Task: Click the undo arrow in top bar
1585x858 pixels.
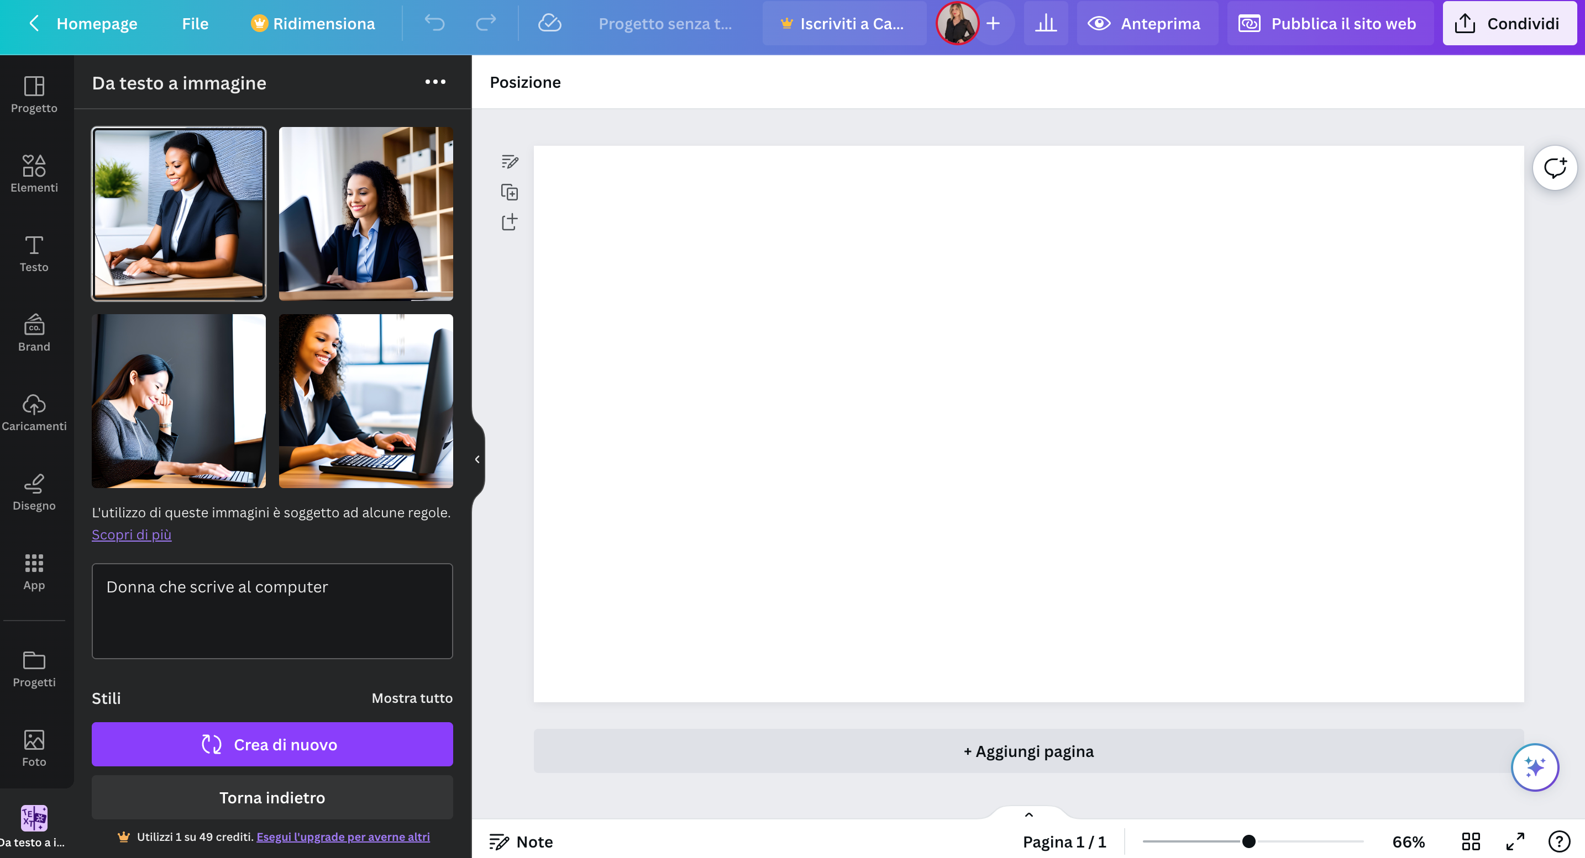Action: pos(434,23)
